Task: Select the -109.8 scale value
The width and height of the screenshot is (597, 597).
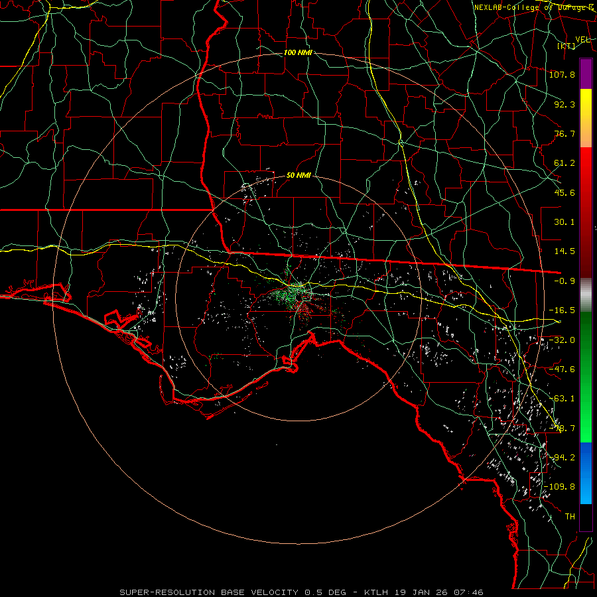Action: [560, 487]
